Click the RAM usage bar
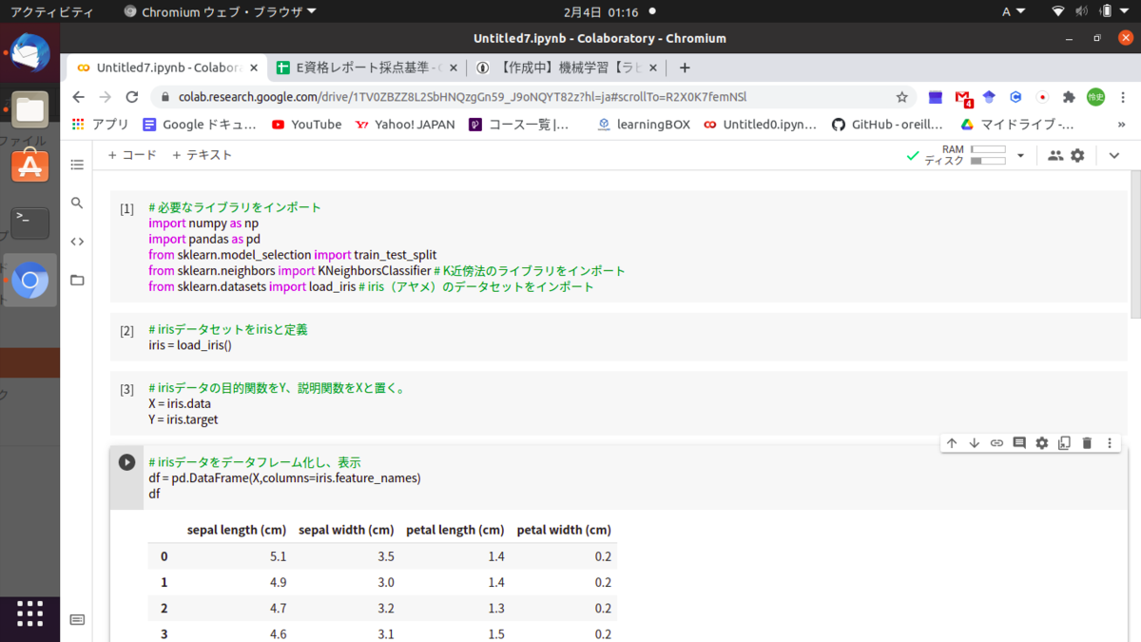The height and width of the screenshot is (642, 1141). click(988, 149)
